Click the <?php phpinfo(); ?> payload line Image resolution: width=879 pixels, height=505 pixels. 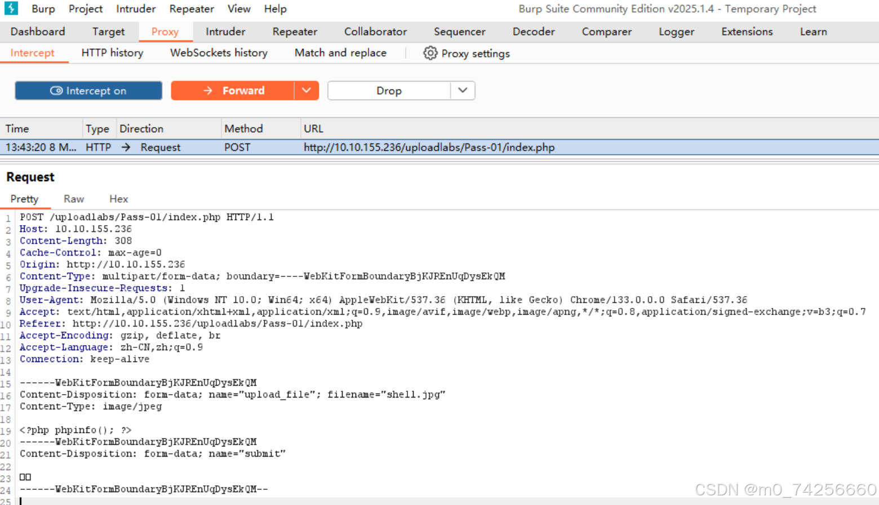76,430
